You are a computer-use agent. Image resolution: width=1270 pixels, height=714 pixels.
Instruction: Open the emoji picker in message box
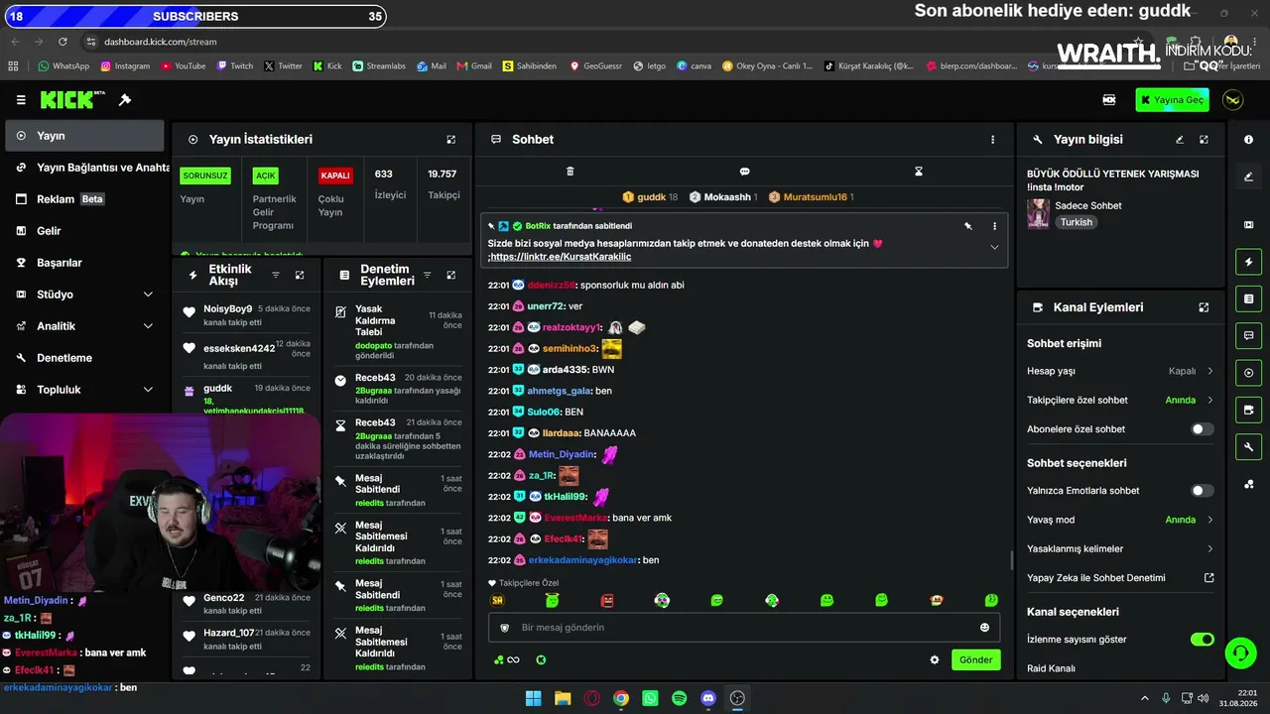984,628
